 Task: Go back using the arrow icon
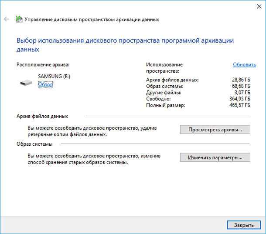click(x=7, y=19)
